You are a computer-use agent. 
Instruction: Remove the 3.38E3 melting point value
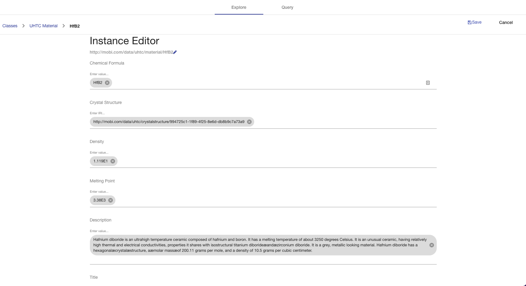110,200
